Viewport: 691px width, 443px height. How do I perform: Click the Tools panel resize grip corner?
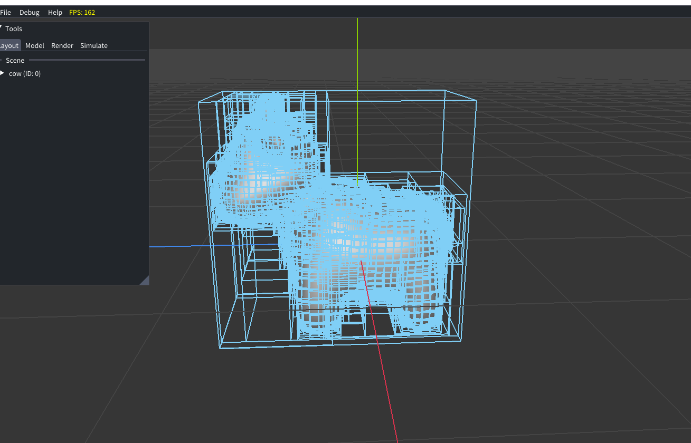point(145,281)
